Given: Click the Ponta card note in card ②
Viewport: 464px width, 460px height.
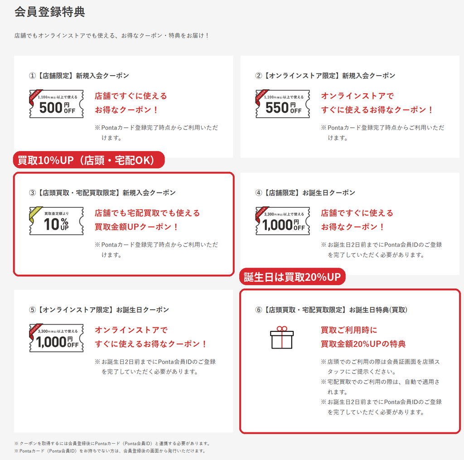Looking at the screenshot, I should [382, 133].
